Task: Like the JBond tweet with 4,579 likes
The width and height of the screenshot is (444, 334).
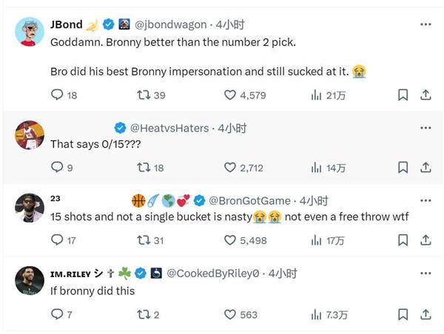Action: [x=230, y=95]
